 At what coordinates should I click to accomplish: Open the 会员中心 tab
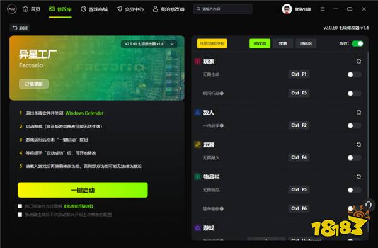pyautogui.click(x=130, y=9)
